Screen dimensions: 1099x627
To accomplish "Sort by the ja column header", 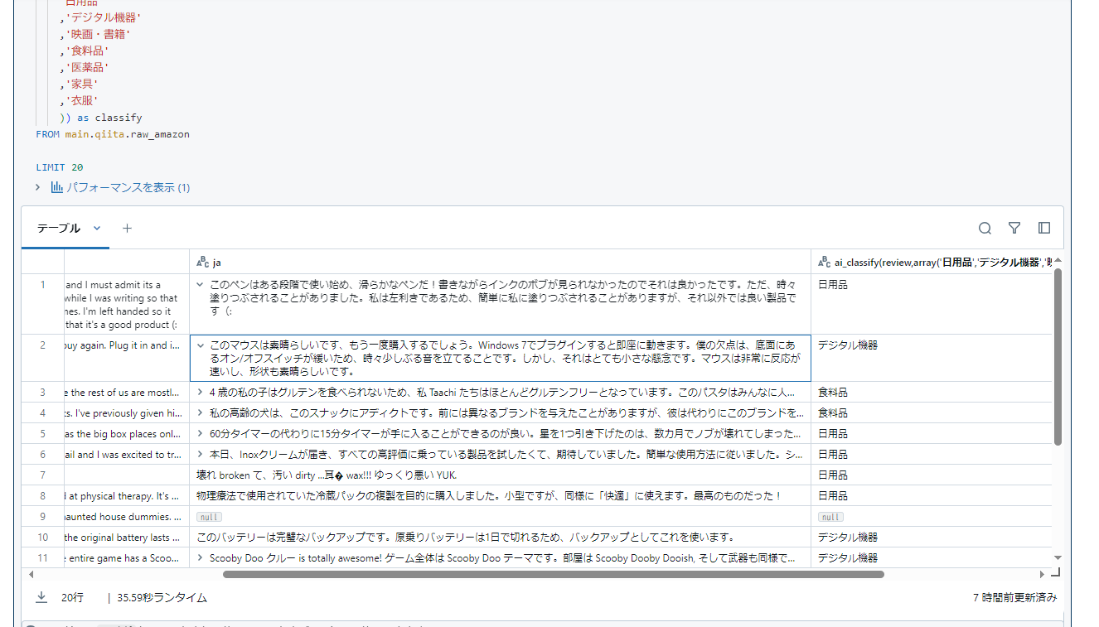I will (x=500, y=263).
